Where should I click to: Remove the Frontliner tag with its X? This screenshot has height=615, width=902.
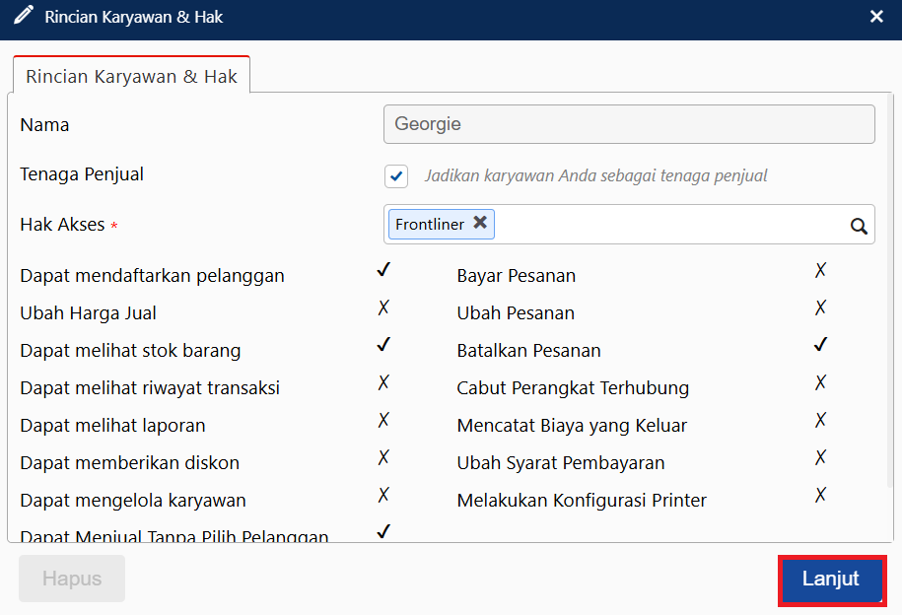tap(480, 223)
